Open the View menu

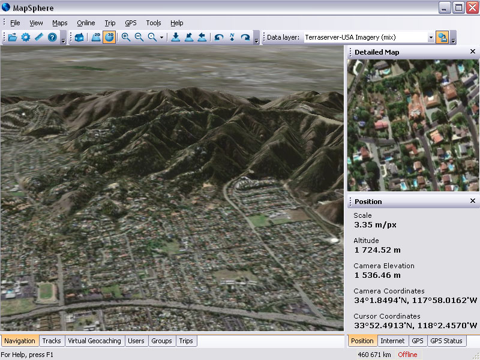[36, 23]
